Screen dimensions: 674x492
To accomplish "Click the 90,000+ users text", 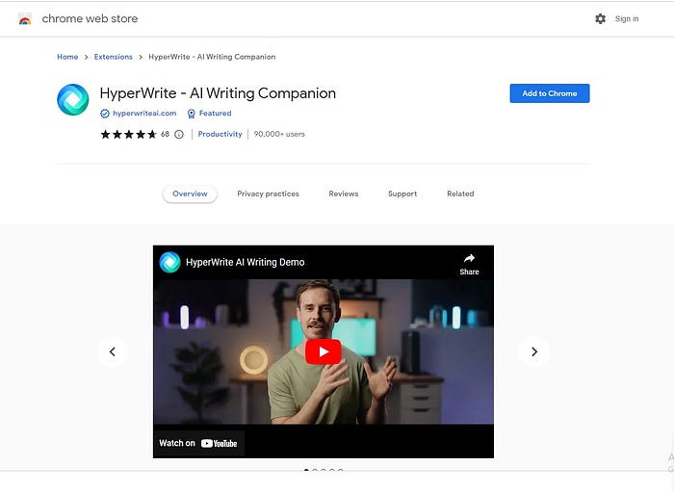I will click(279, 134).
